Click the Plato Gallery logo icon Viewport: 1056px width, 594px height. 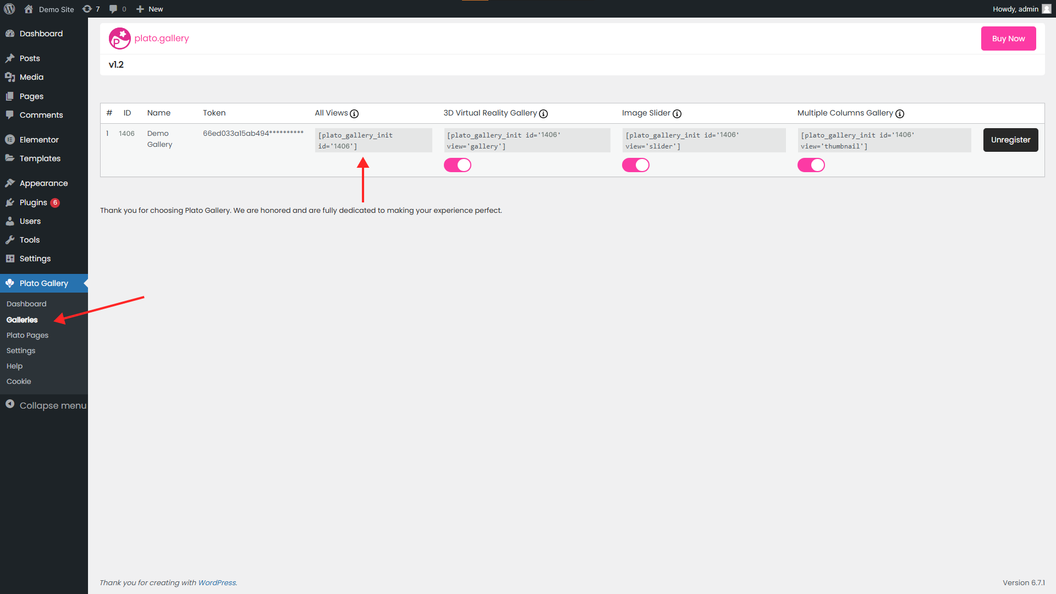(118, 38)
